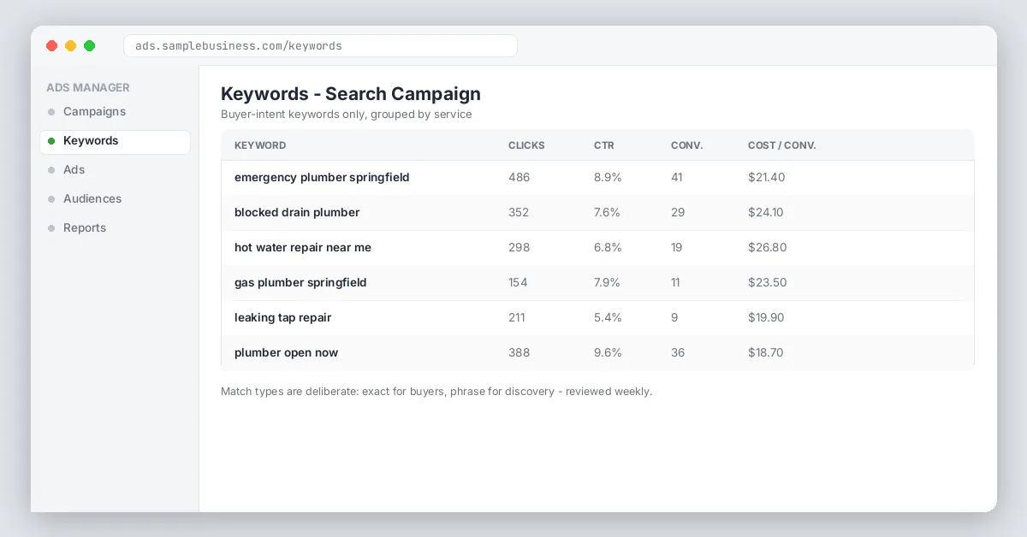The height and width of the screenshot is (537, 1027).
Task: Select keyword hot water repair near me
Action: click(x=303, y=248)
